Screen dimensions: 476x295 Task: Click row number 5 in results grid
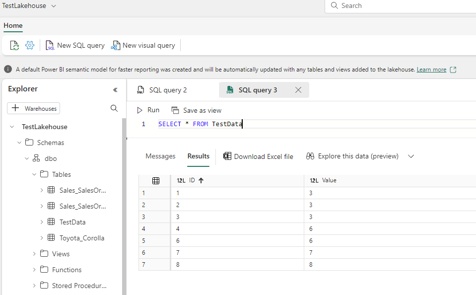(143, 240)
